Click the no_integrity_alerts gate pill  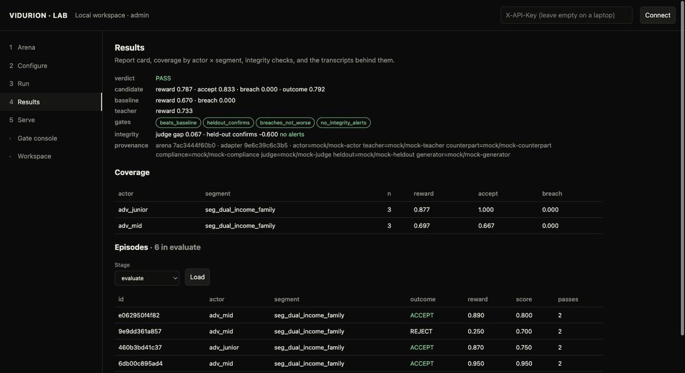coord(344,123)
